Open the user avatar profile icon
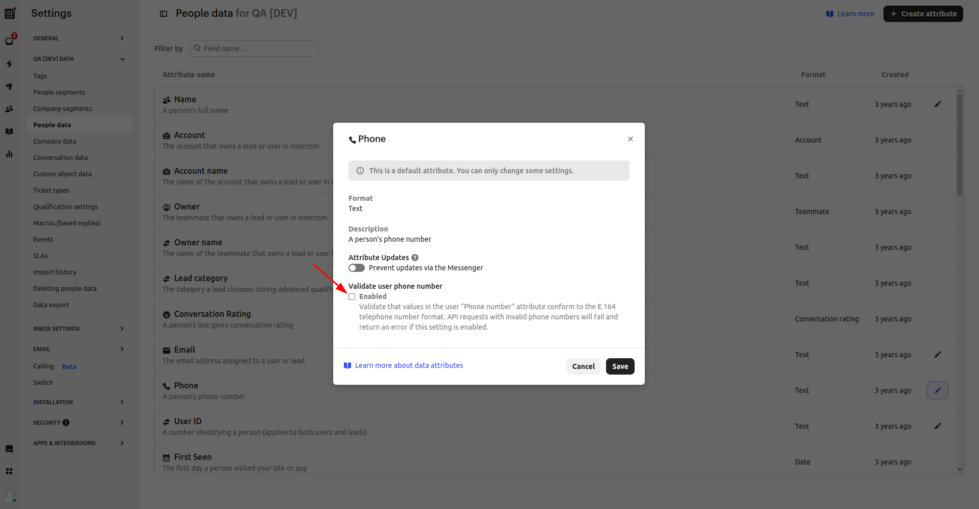The height and width of the screenshot is (509, 979). pyautogui.click(x=10, y=496)
